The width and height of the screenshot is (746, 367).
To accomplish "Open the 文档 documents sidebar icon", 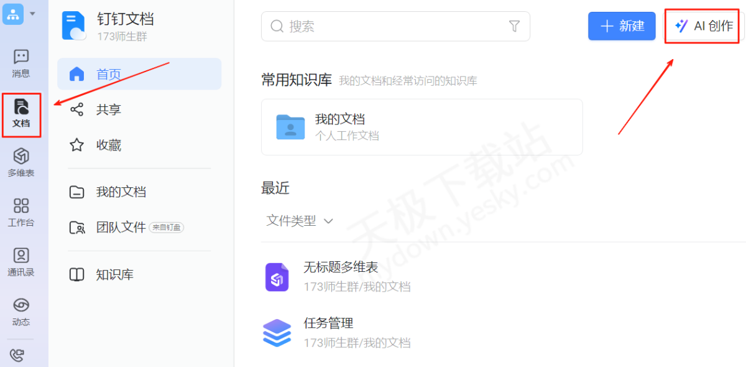I will (x=21, y=114).
